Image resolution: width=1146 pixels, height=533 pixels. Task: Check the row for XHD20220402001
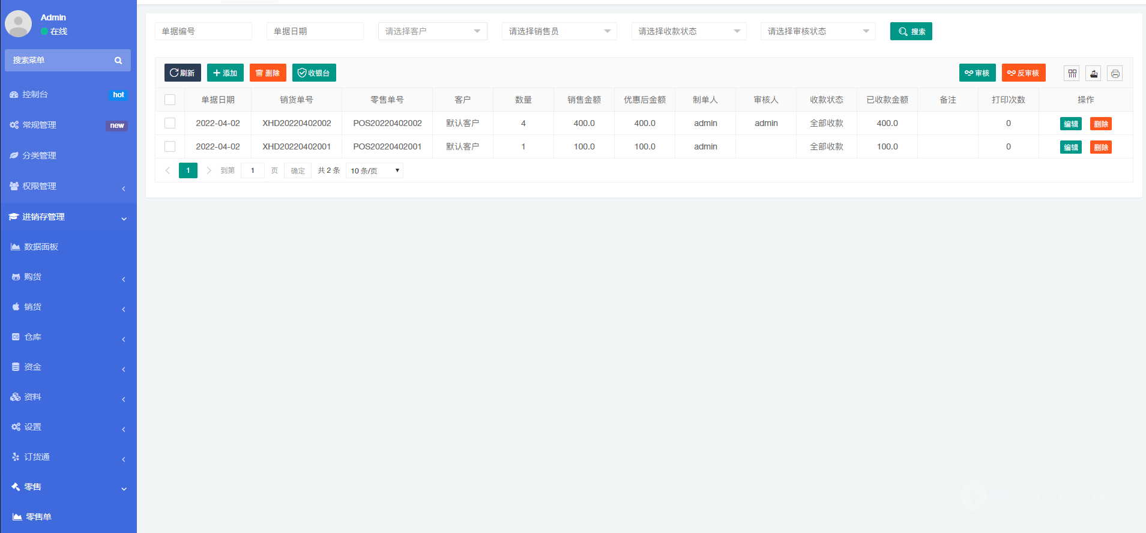pos(170,146)
